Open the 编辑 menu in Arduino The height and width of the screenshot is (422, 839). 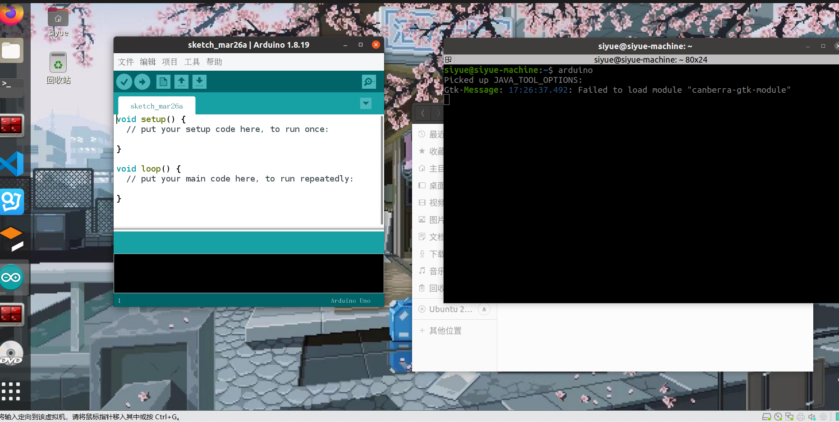point(148,62)
